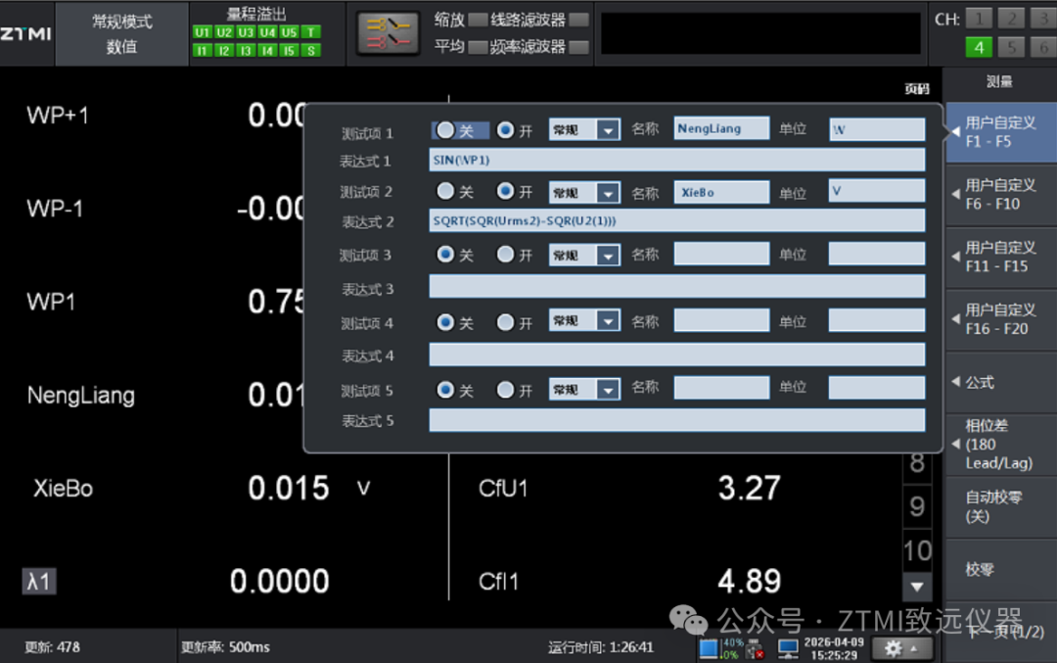Expand the 常规 dropdown for test item 4
Viewport: 1057px width, 663px height.
point(608,321)
